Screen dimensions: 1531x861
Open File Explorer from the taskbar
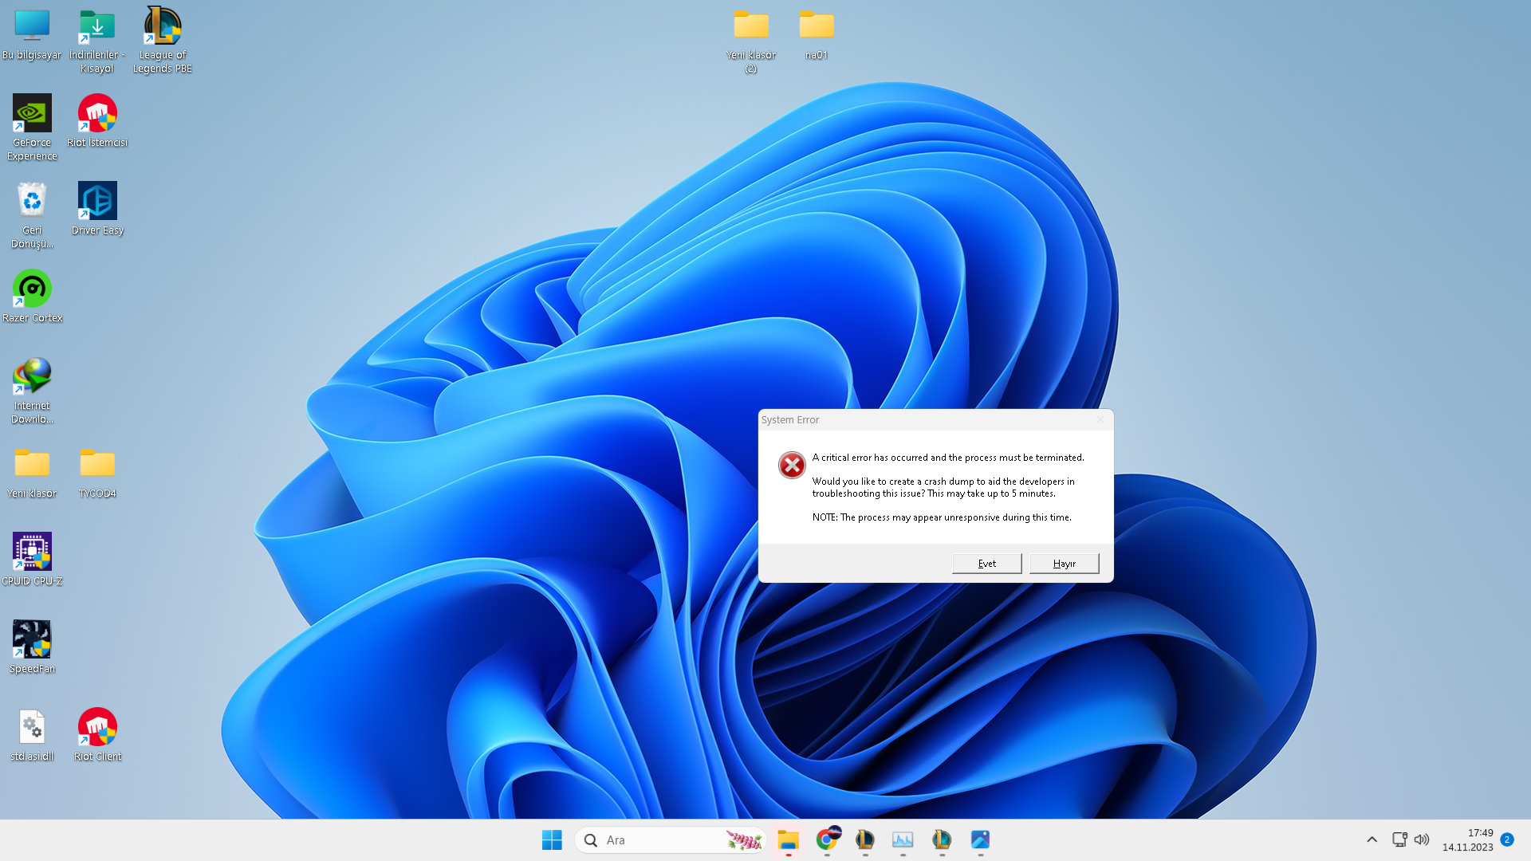pyautogui.click(x=789, y=839)
